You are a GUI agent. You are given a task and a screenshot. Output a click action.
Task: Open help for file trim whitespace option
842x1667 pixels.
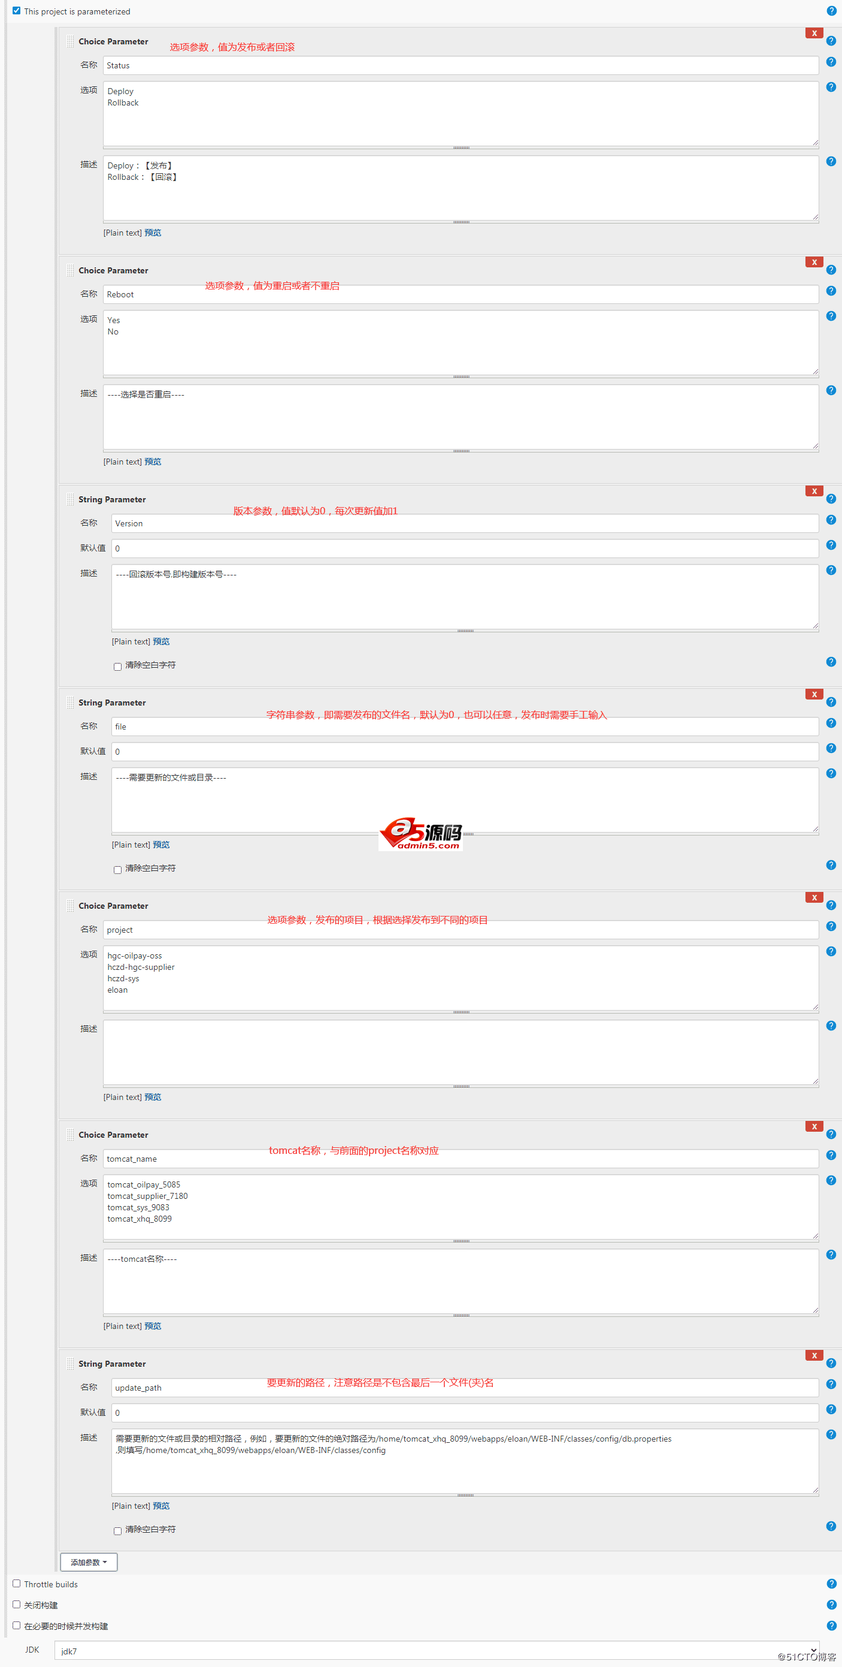[831, 865]
